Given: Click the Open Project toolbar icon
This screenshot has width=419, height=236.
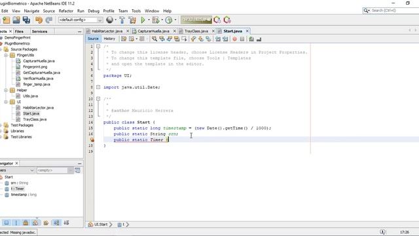Looking at the screenshot, I should 16,20.
